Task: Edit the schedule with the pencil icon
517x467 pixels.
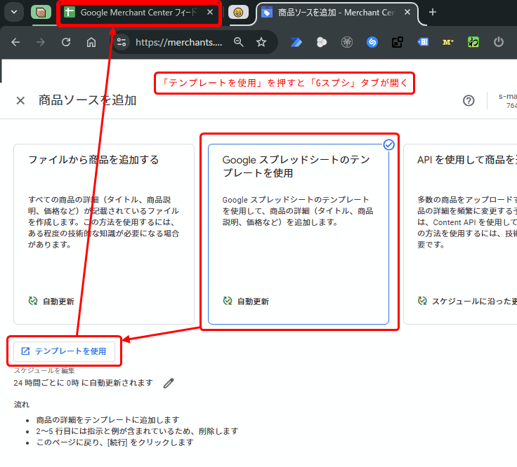Action: click(x=169, y=383)
